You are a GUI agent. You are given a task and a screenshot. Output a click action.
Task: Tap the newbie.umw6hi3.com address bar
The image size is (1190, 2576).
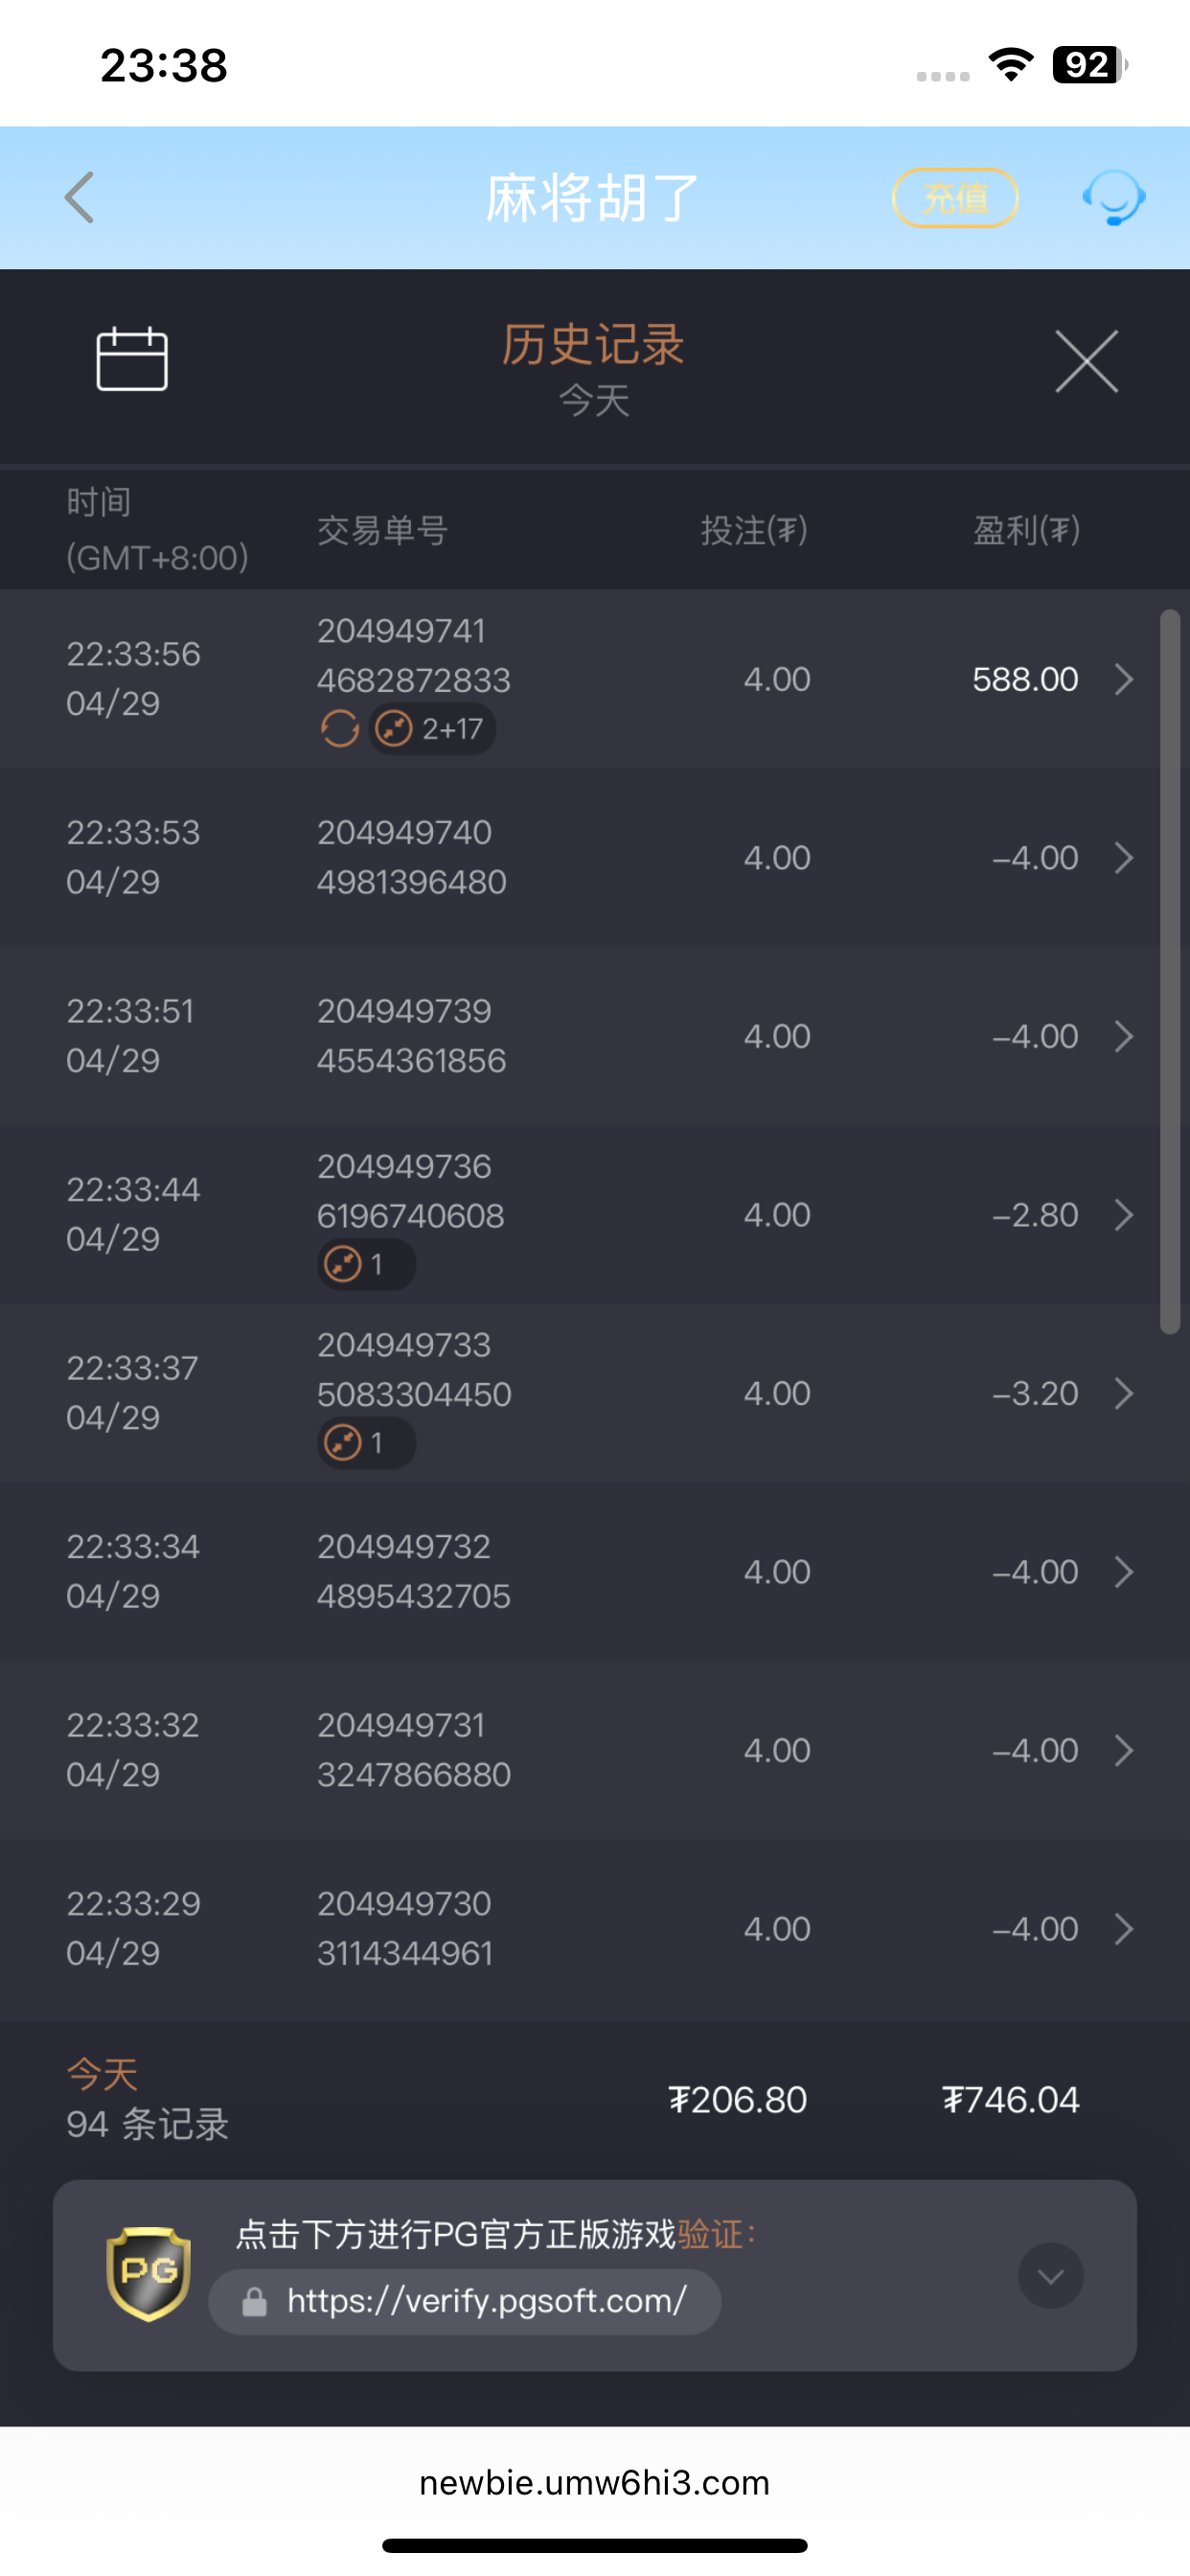[x=594, y=2483]
